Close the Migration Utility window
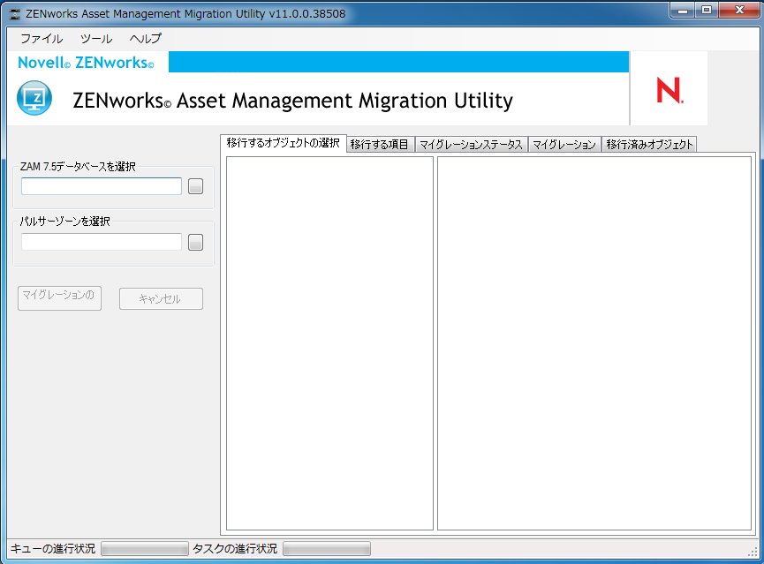 point(739,11)
